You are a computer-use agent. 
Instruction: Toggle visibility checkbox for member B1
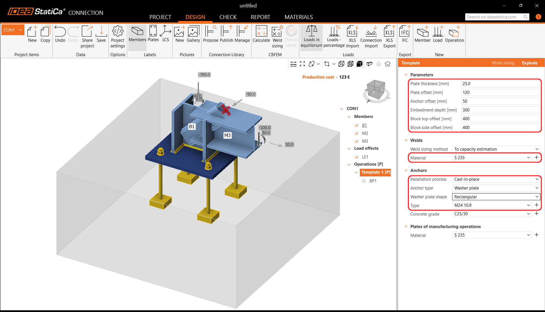(x=356, y=125)
